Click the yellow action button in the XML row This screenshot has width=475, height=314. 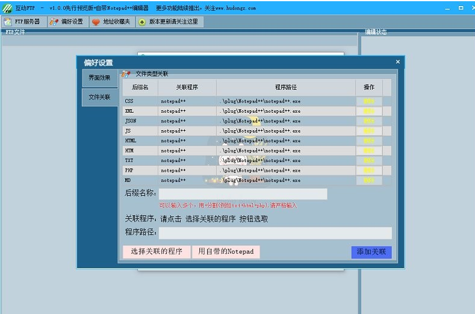click(x=369, y=111)
